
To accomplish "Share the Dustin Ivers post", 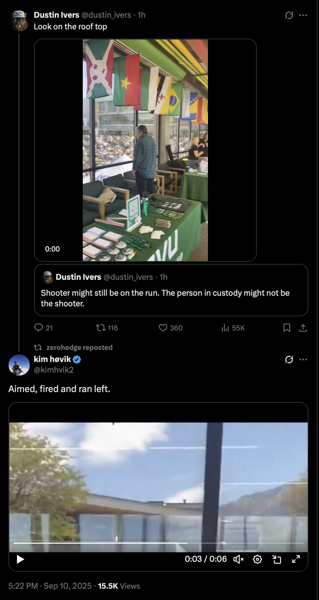I will pyautogui.click(x=303, y=328).
